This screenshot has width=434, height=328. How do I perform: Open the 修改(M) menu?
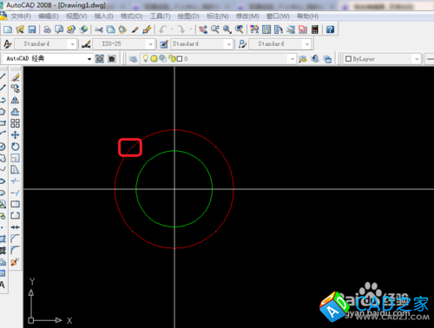click(x=247, y=16)
